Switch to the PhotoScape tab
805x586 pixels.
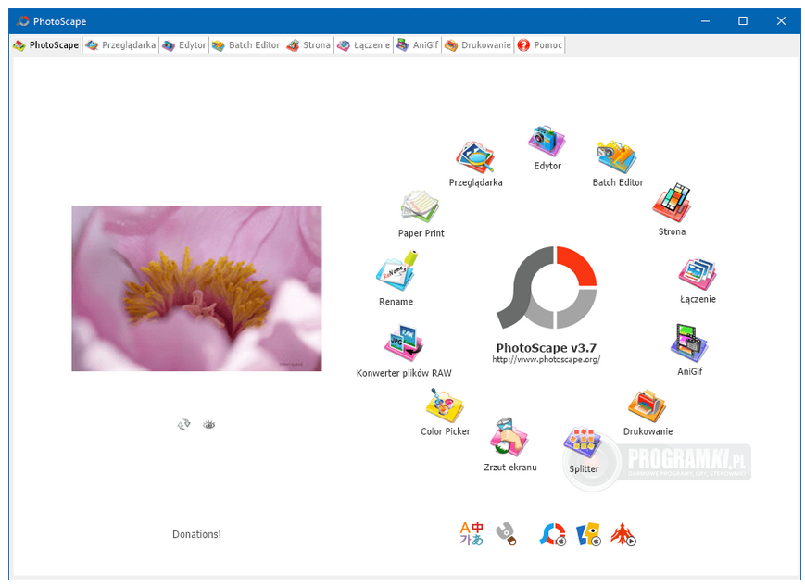[x=46, y=45]
